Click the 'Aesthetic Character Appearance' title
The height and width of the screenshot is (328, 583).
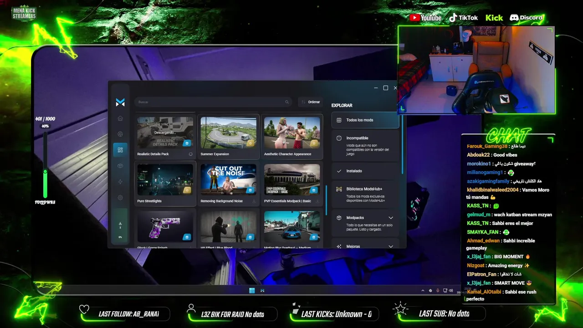(287, 154)
